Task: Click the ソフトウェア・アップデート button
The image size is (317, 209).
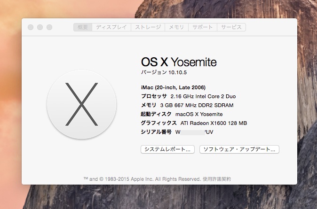Action: 239,149
